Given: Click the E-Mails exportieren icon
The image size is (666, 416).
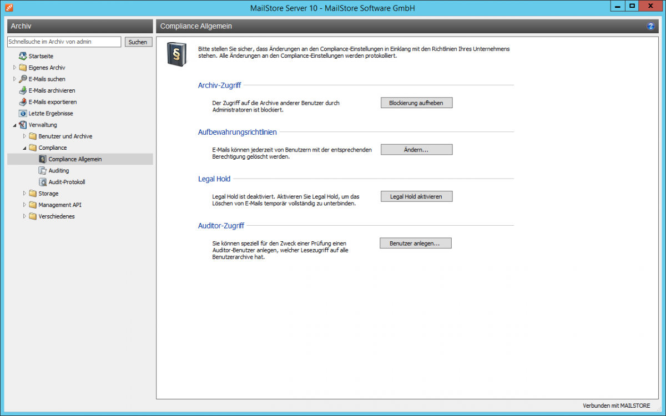Looking at the screenshot, I should [23, 102].
